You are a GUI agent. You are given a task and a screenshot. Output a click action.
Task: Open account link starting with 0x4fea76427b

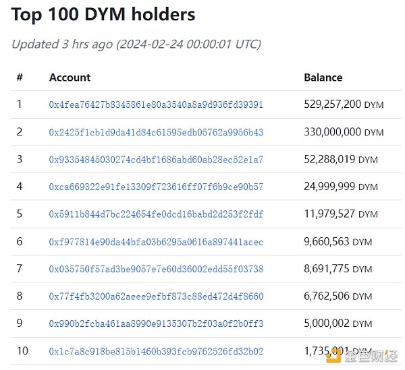pos(156,105)
